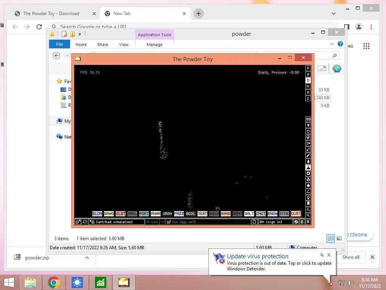Click the New simulation blank page icon

pos(254,222)
